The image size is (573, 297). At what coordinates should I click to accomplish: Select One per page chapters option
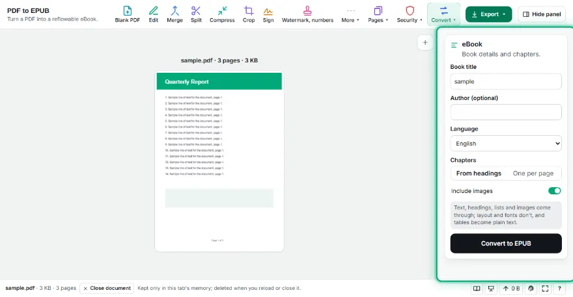pyautogui.click(x=533, y=174)
